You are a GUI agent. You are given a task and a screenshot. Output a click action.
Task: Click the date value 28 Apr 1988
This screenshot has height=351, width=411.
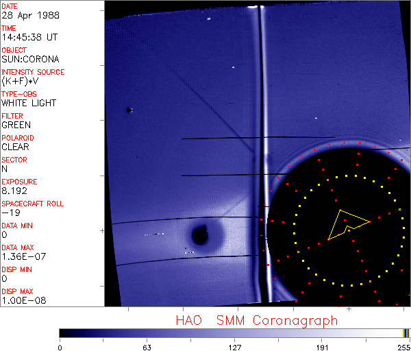pos(25,15)
